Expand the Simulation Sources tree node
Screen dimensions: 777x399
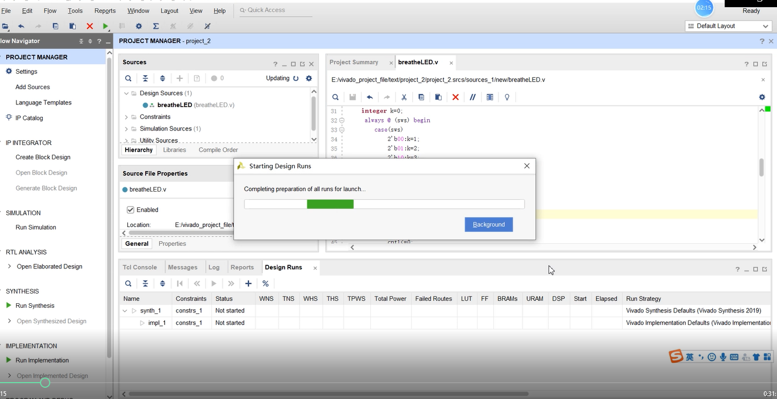(x=126, y=129)
